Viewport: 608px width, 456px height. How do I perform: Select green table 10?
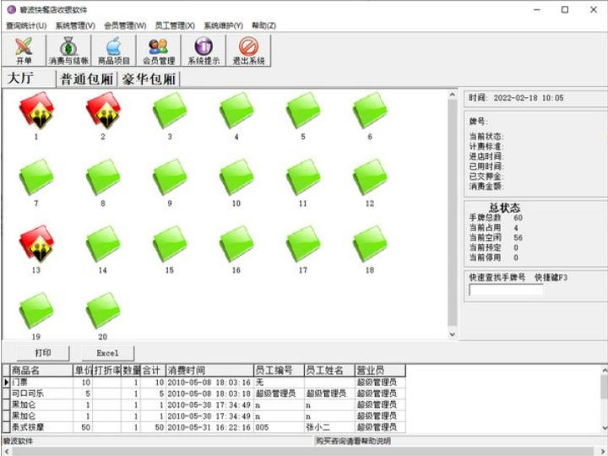pos(236,176)
